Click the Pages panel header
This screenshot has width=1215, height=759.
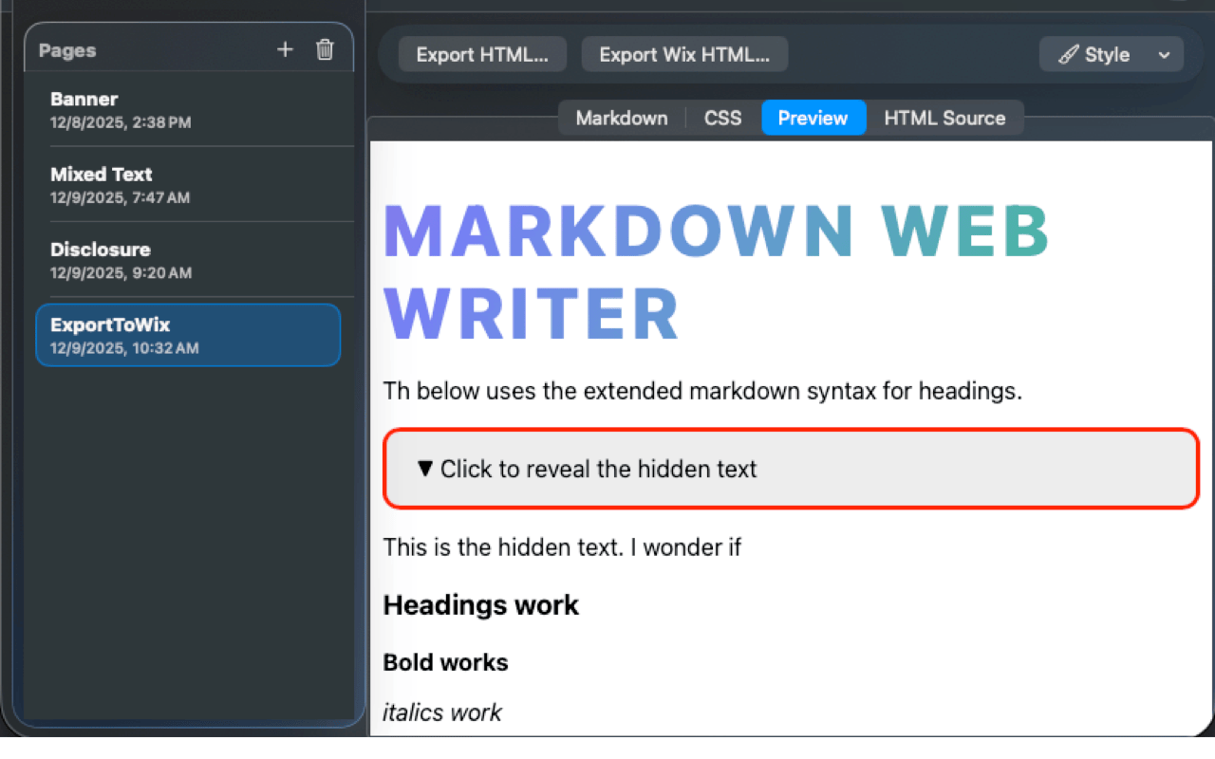(66, 50)
